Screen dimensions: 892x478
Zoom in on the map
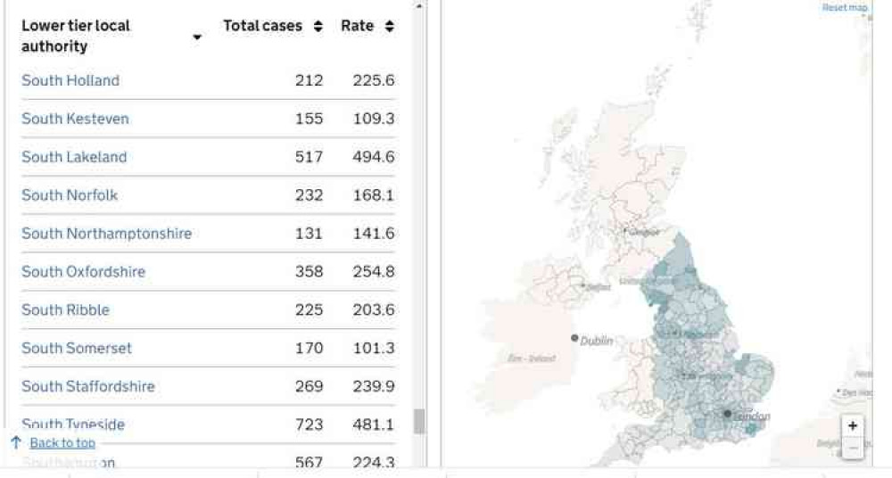853,426
